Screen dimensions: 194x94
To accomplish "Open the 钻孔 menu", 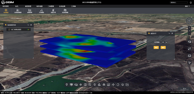I will point(17,6).
